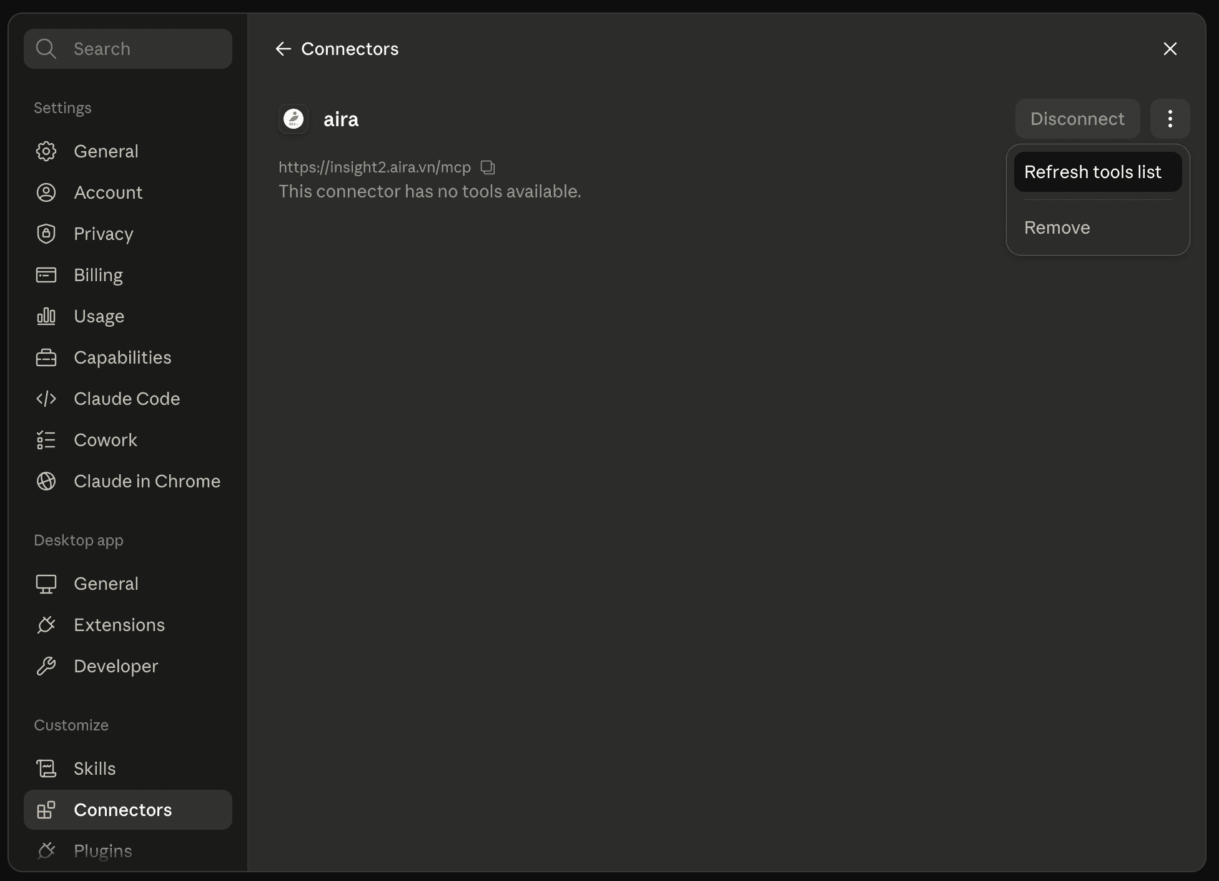Viewport: 1219px width, 881px height.
Task: Disconnect the aira connector
Action: pos(1077,119)
